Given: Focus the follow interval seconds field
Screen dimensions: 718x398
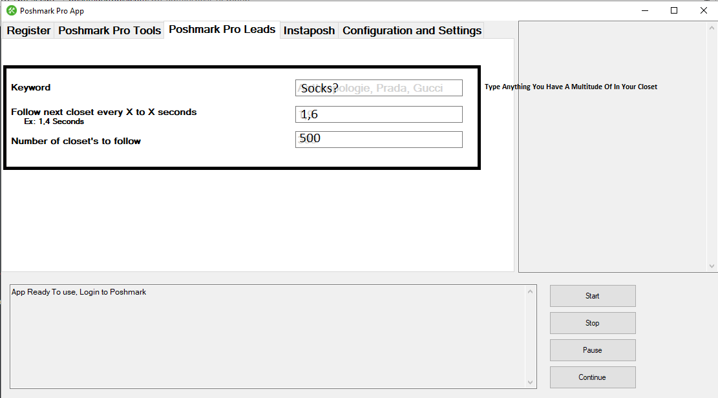Looking at the screenshot, I should 379,114.
